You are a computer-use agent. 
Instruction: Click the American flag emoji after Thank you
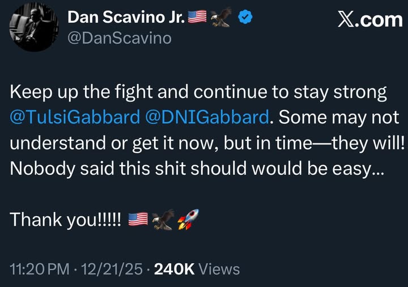138,220
